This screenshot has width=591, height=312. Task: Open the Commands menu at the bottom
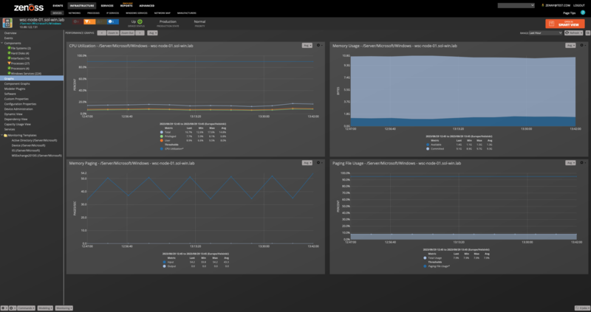[26, 308]
